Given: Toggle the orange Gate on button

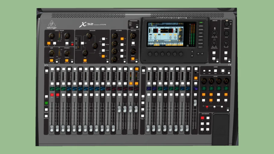Looking at the screenshot, I should (51, 60).
